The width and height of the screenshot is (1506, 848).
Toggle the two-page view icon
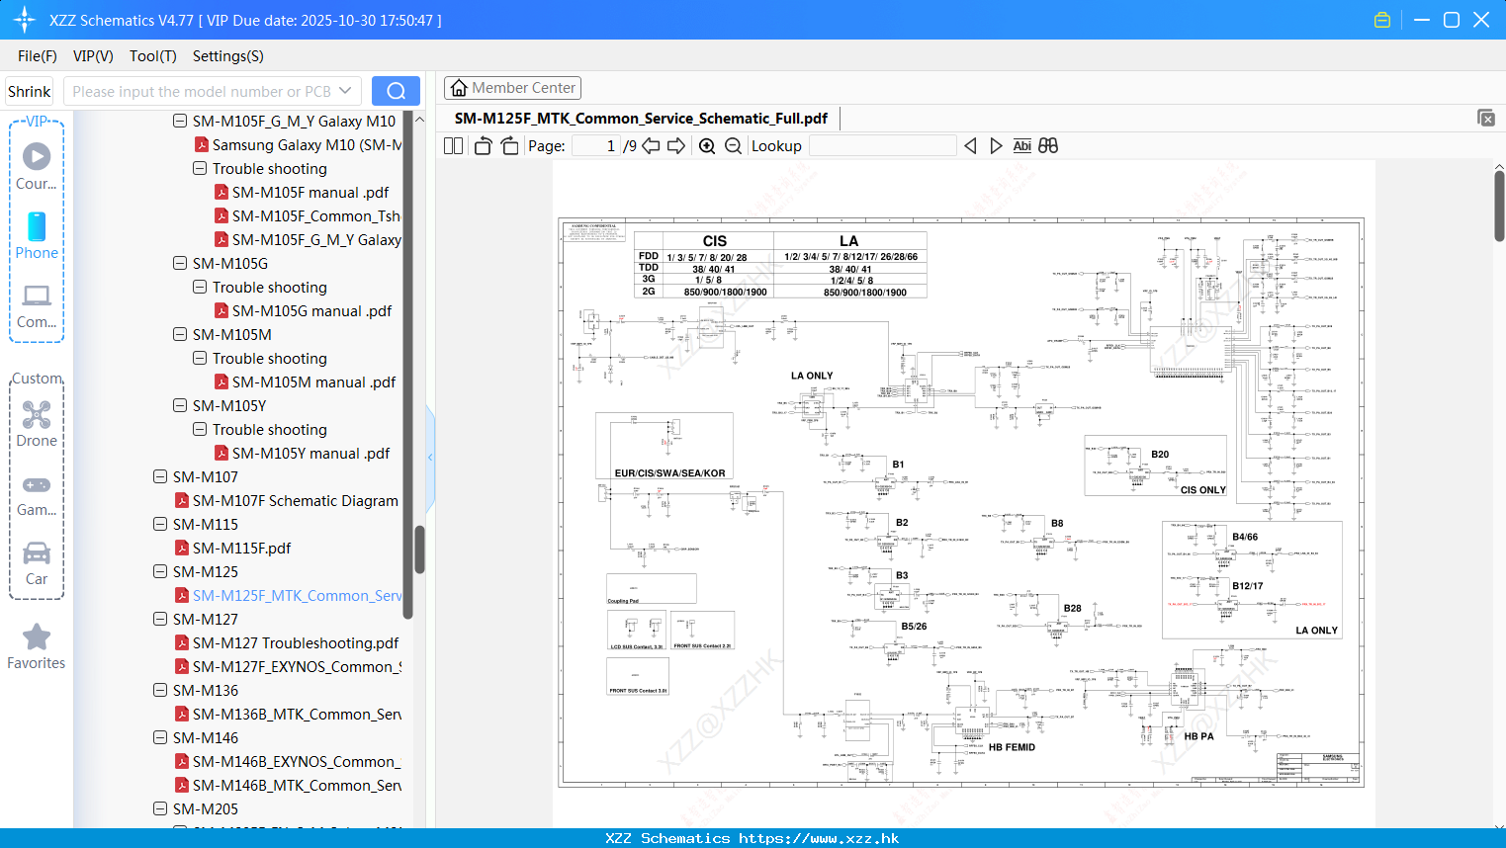click(x=453, y=145)
